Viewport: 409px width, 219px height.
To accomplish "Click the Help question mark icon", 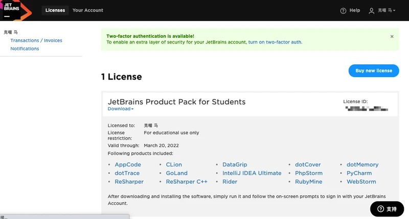I will pos(343,11).
